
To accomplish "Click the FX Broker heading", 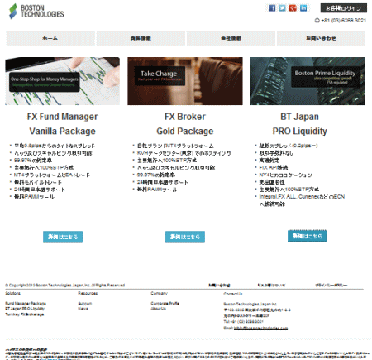I will pyautogui.click(x=185, y=117).
